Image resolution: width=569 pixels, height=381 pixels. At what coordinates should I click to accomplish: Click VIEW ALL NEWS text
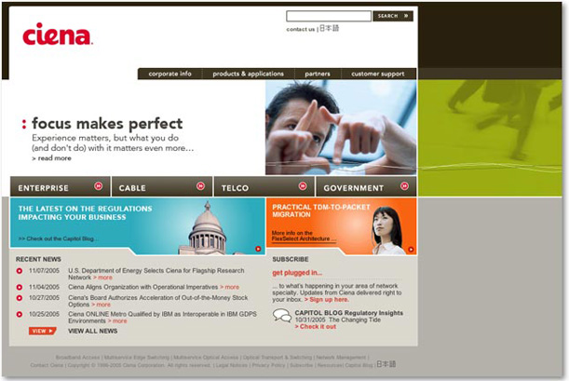coord(93,331)
